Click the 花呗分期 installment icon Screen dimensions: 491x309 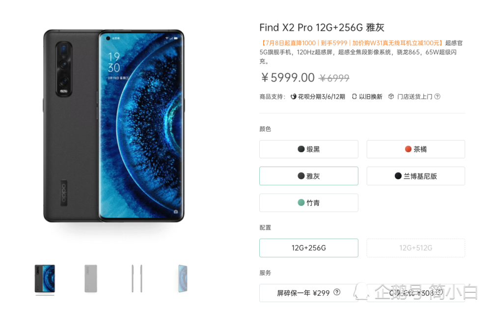[294, 96]
